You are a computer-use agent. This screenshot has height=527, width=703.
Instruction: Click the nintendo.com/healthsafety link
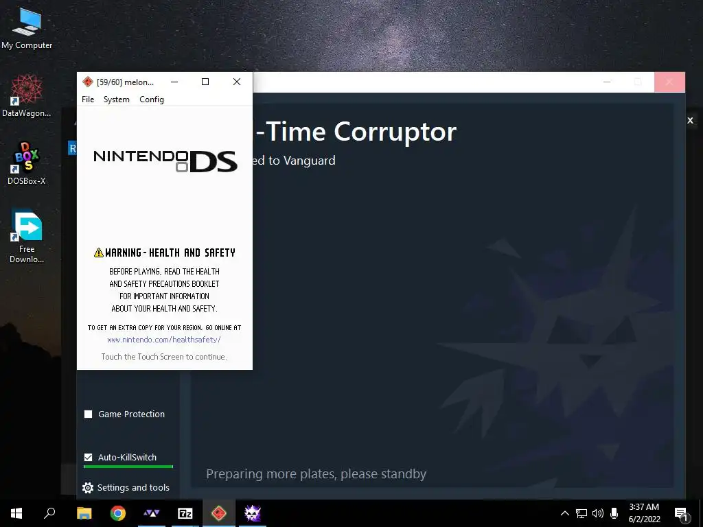(x=164, y=340)
